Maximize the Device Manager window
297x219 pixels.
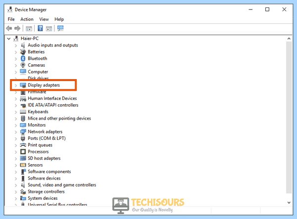[x=267, y=9]
